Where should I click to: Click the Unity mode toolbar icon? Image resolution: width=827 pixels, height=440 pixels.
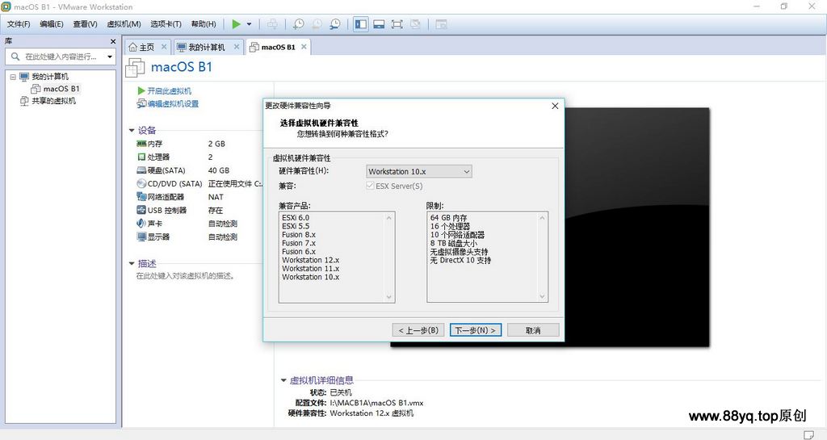click(x=415, y=23)
